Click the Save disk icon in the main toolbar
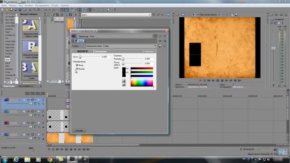The height and width of the screenshot is (163, 290). (x=11, y=10)
